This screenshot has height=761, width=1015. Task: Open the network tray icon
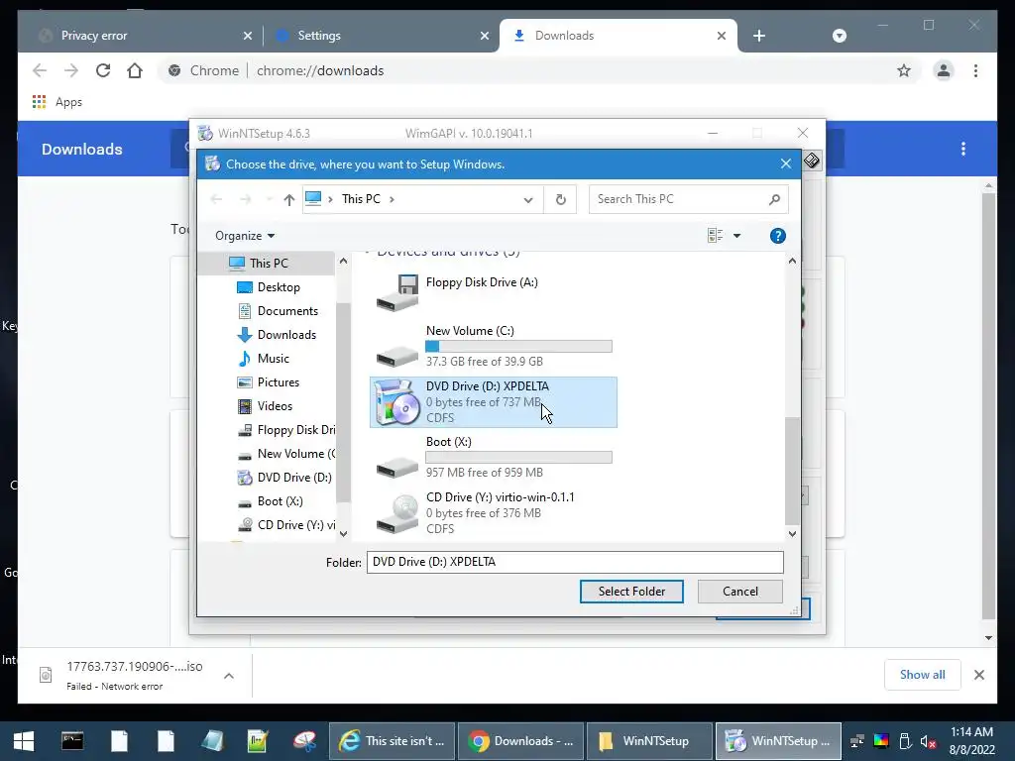pos(857,741)
